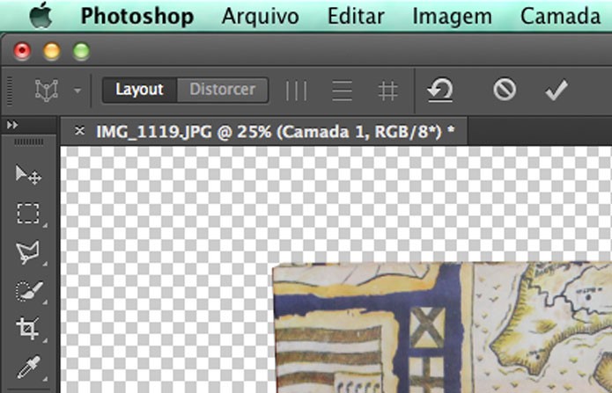Viewport: 612px width, 393px height.
Task: Click the green zoom window button
Action: pyautogui.click(x=82, y=51)
